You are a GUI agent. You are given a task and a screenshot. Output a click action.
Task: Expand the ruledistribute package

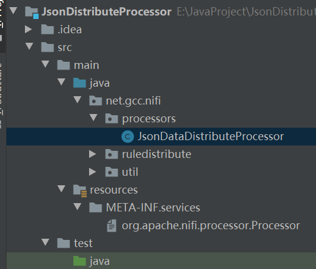[x=93, y=154]
